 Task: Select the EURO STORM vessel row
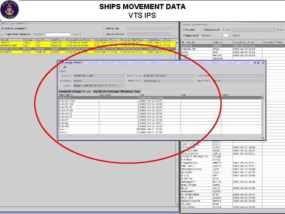tap(233, 185)
